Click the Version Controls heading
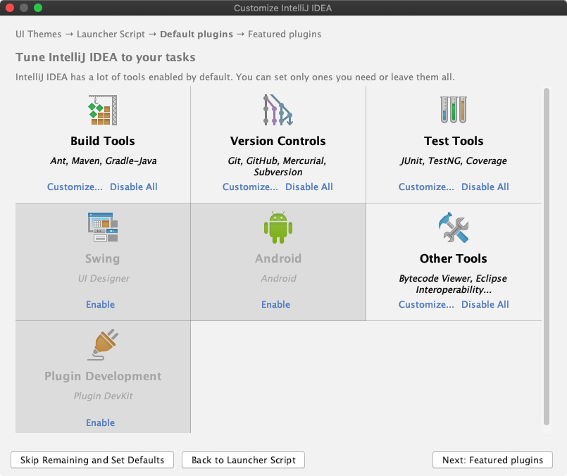The width and height of the screenshot is (567, 476). click(278, 141)
